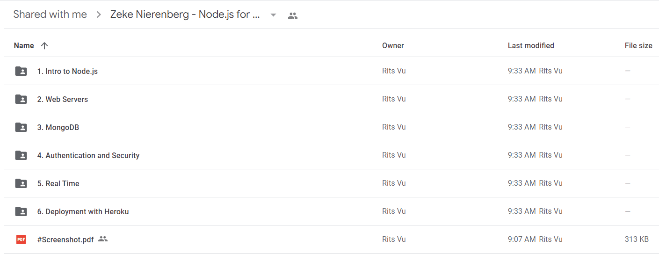
Task: Click the Zeke Nierenberg - Node.js breadcrumb title
Action: coord(185,15)
